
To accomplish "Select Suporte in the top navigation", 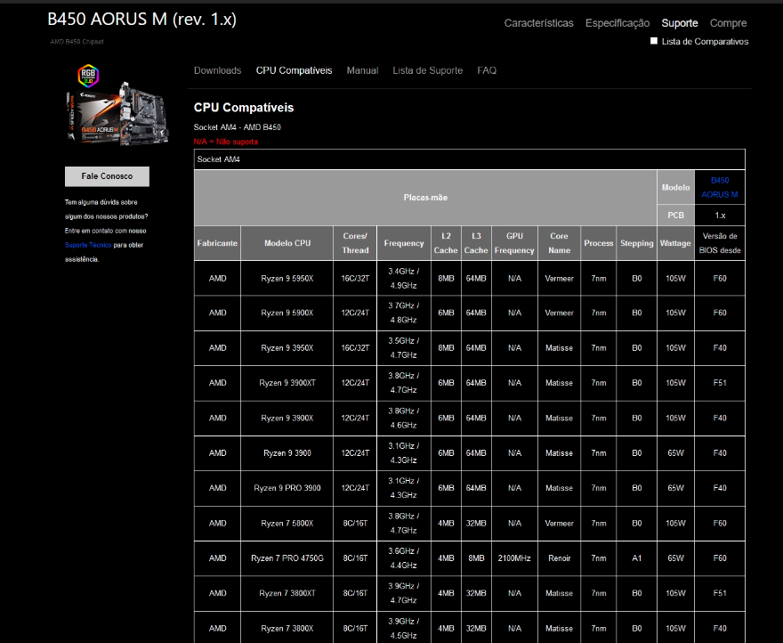I will pos(679,23).
